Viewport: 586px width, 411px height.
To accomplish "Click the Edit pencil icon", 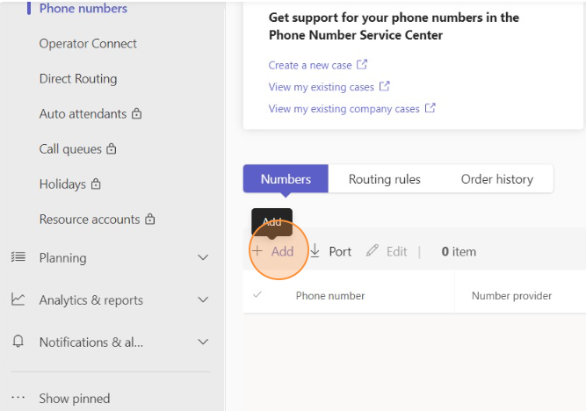I will pos(373,250).
